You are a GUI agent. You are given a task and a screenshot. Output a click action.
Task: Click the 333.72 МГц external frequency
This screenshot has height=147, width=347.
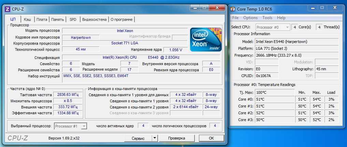pyautogui.click(x=68, y=107)
